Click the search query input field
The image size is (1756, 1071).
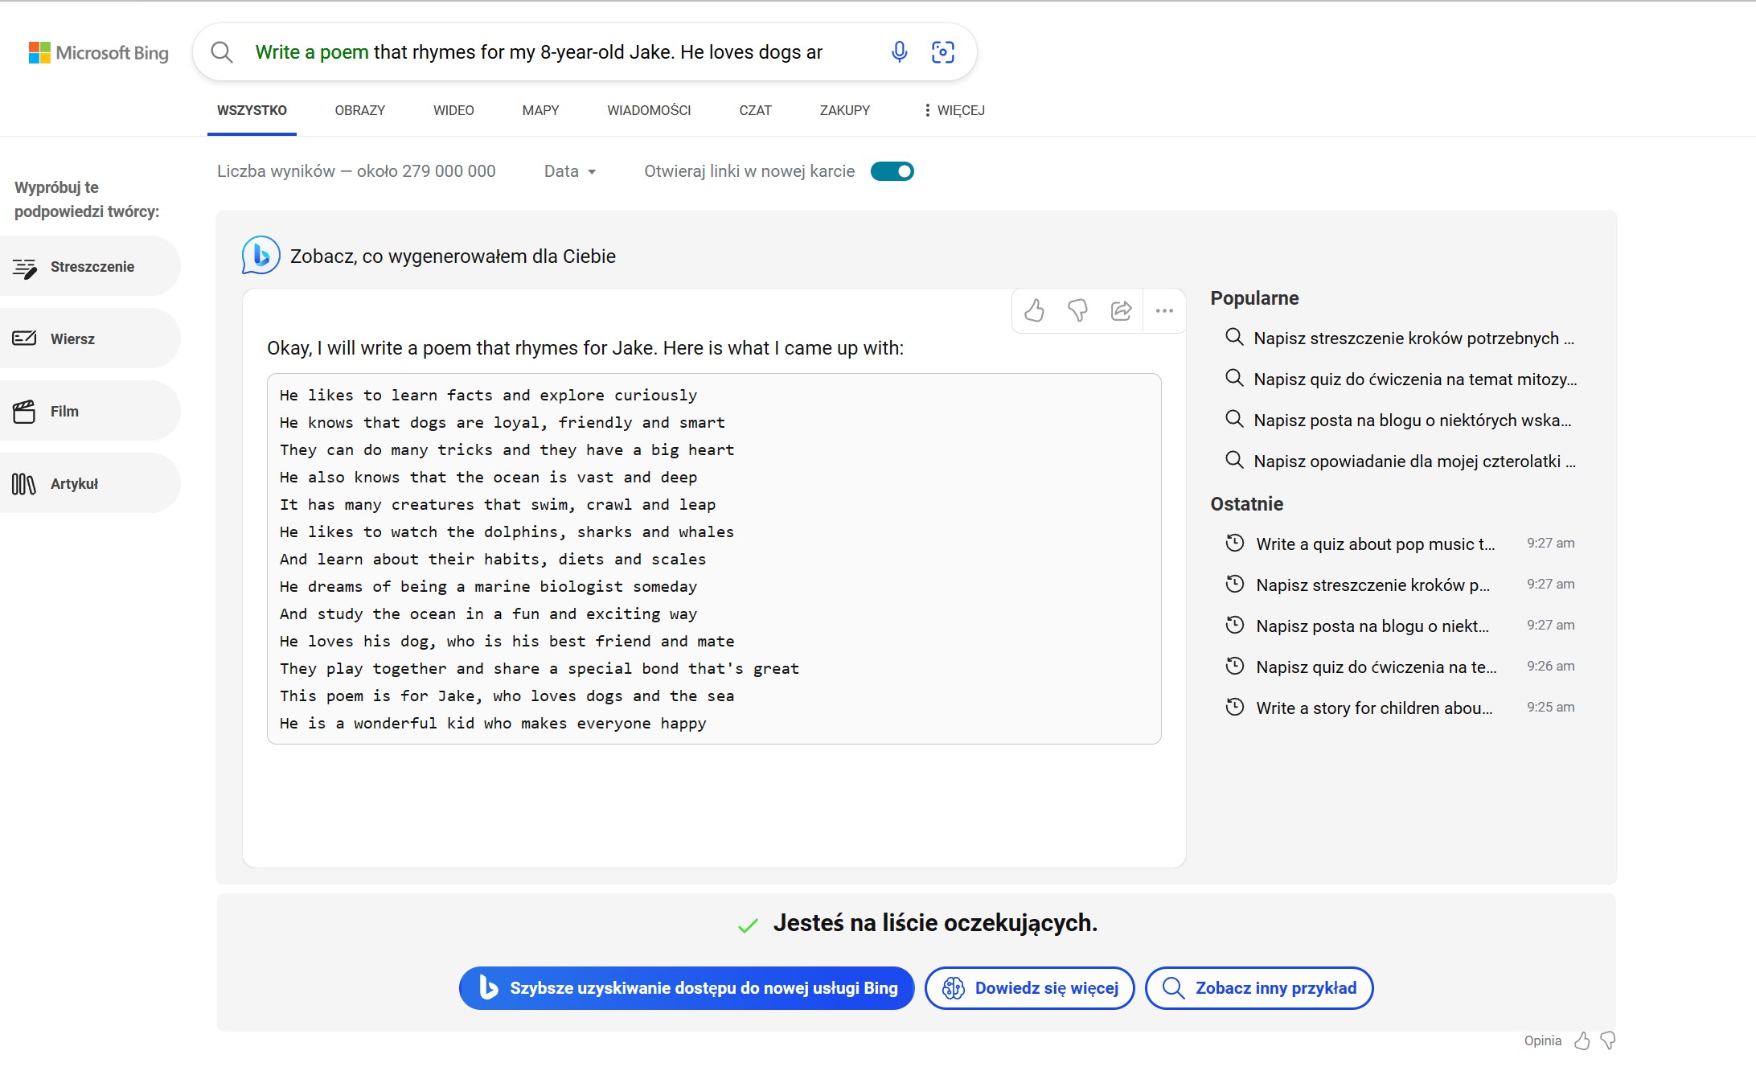coord(539,52)
